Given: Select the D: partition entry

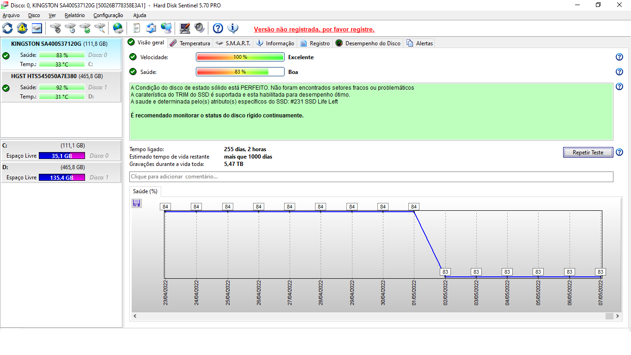Looking at the screenshot, I should pos(61,172).
